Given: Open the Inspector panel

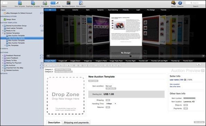Looking at the screenshot, I should pos(180,3).
